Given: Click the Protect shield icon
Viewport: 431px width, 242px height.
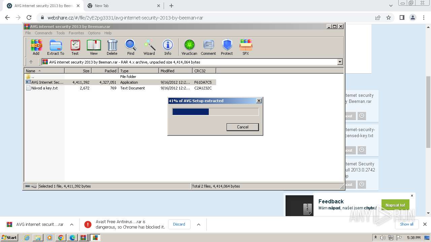Looking at the screenshot, I should [227, 47].
